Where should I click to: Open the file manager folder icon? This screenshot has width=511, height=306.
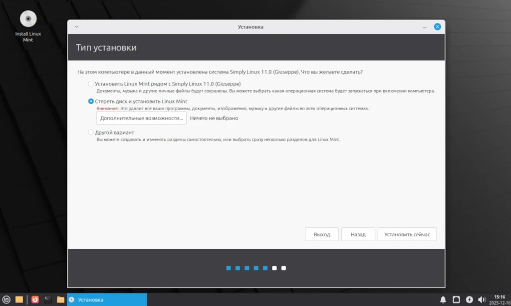tap(60, 300)
